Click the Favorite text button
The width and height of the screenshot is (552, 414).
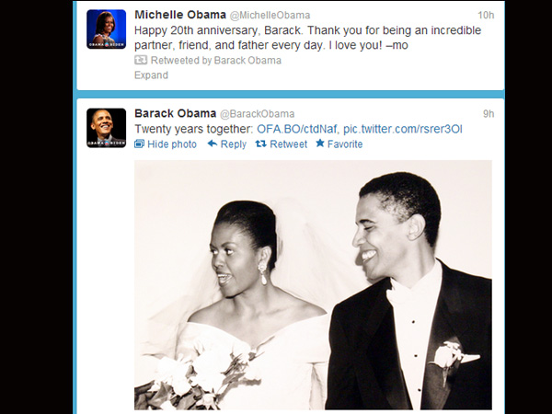pos(345,144)
